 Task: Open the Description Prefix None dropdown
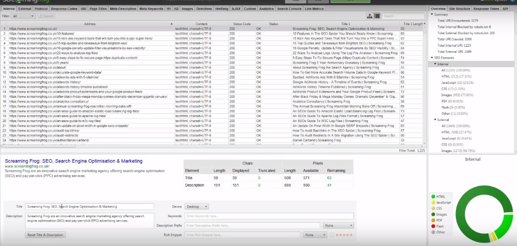click(338, 225)
